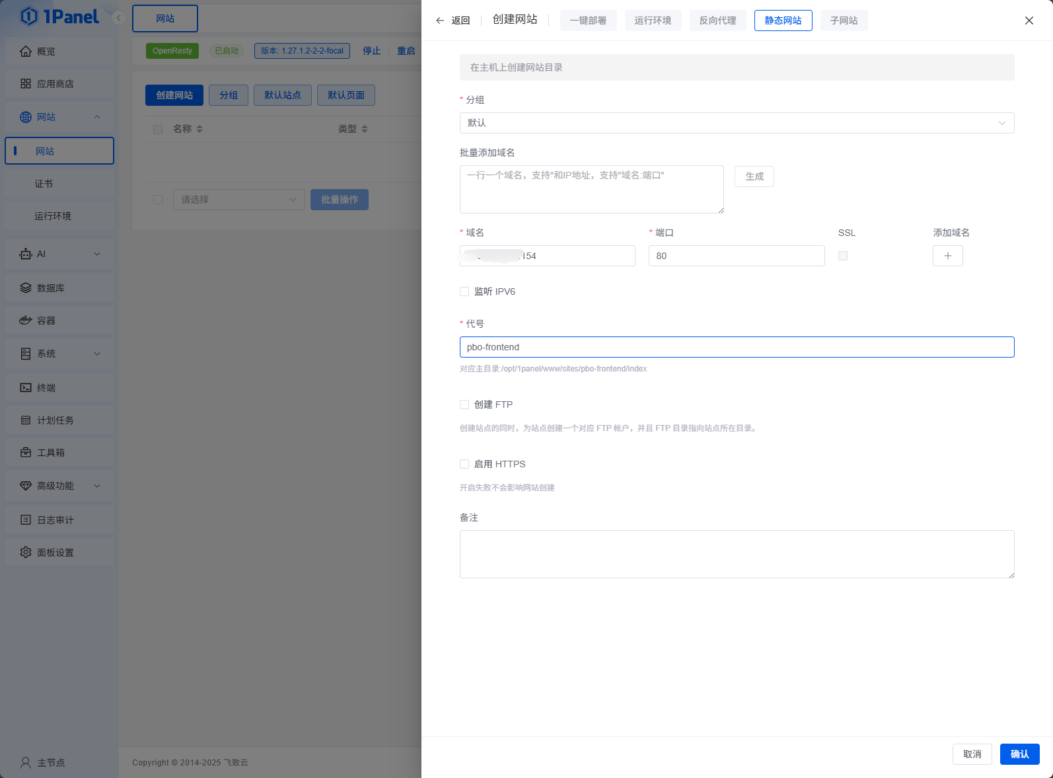Click the Terminal icon in sidebar
Image resolution: width=1053 pixels, height=778 pixels.
26,388
